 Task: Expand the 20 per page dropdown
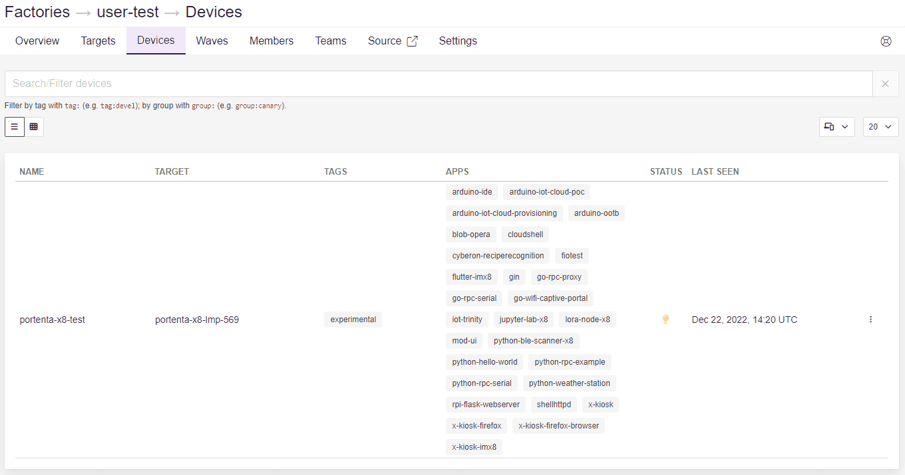880,126
